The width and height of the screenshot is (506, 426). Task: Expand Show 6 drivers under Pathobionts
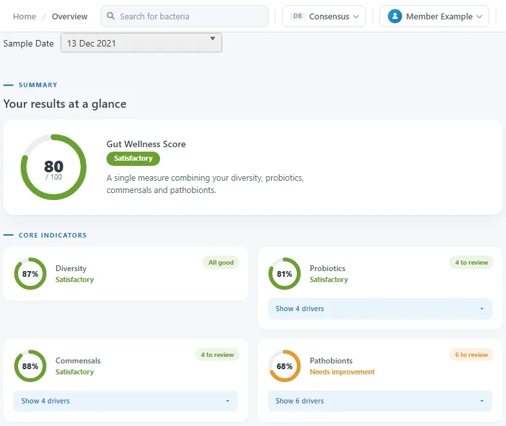point(380,401)
